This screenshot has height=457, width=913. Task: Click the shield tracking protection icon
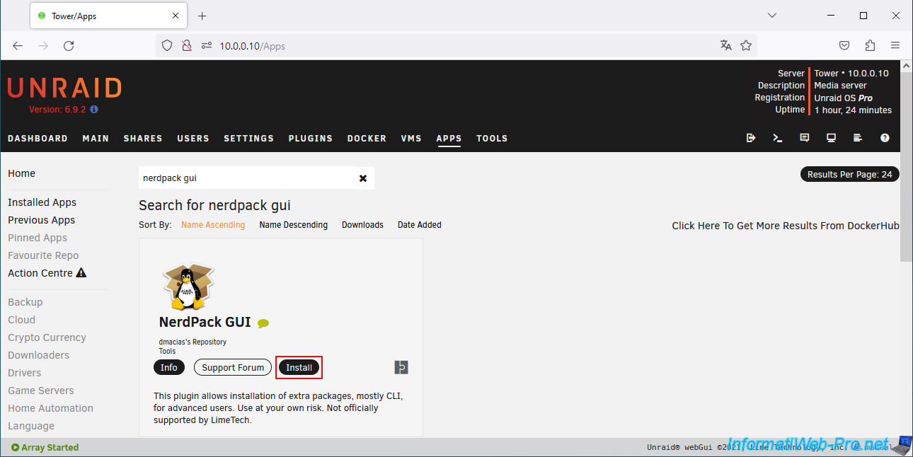(x=167, y=45)
